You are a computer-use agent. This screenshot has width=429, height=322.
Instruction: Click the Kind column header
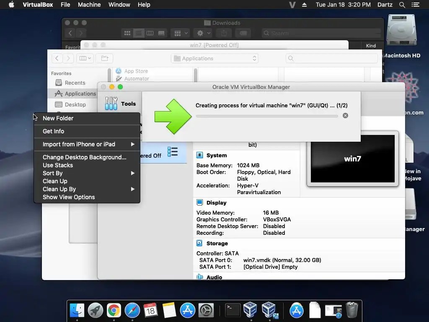[x=371, y=46]
